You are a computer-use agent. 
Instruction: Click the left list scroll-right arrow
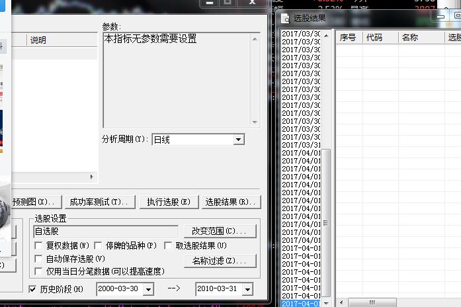[x=93, y=177]
